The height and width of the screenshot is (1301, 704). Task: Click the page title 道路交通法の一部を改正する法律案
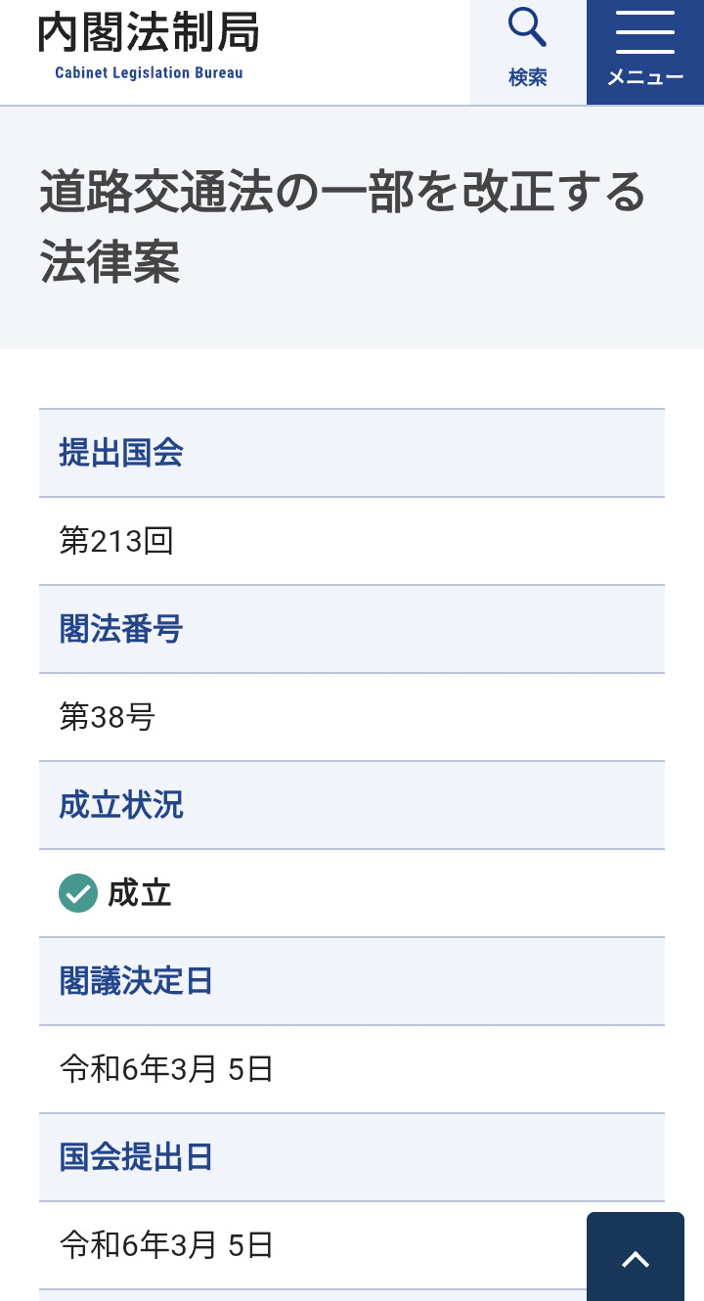pos(342,226)
